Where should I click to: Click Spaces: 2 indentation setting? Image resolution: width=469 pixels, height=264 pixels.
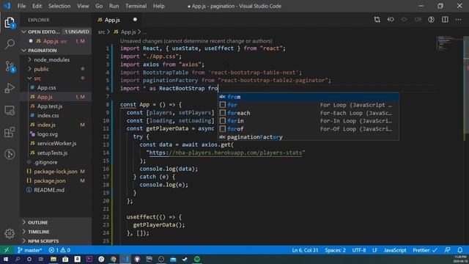click(335, 250)
